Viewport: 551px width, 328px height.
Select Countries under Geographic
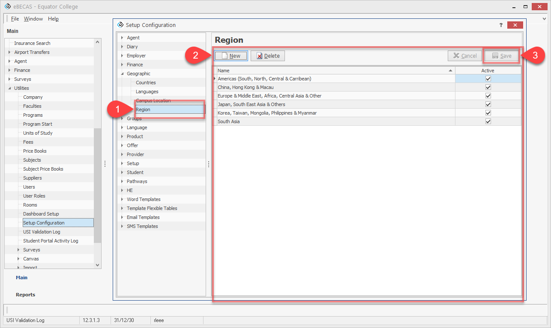tap(146, 83)
